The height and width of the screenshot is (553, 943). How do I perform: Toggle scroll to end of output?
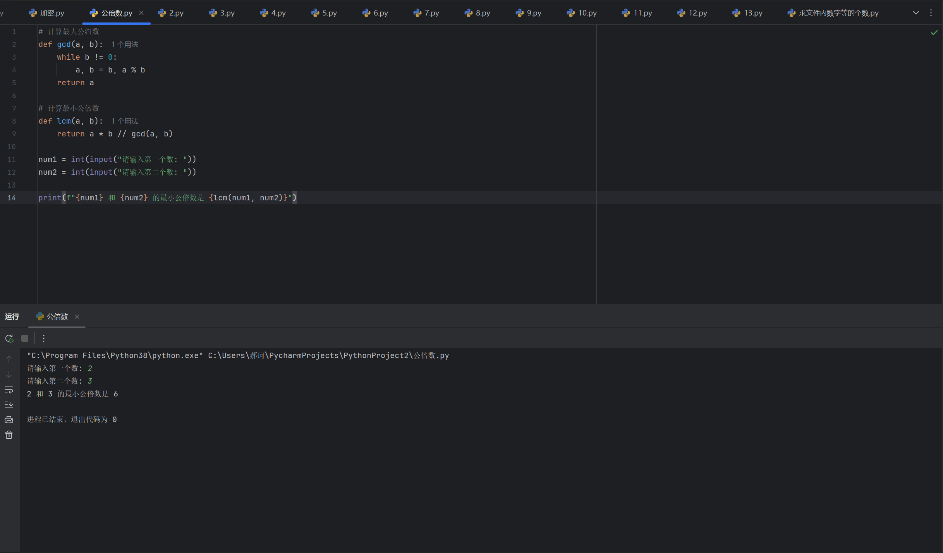(9, 405)
